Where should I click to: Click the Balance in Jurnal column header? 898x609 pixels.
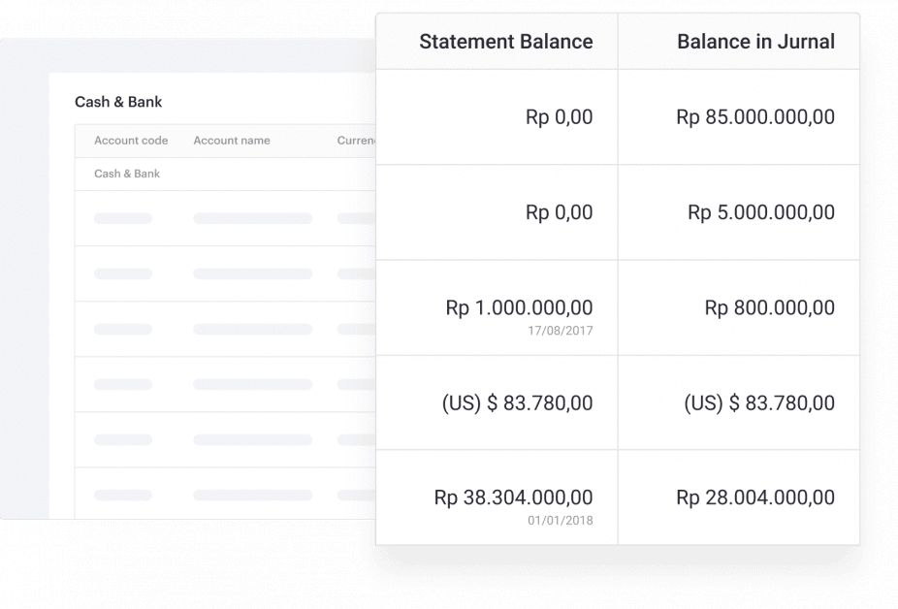(755, 42)
